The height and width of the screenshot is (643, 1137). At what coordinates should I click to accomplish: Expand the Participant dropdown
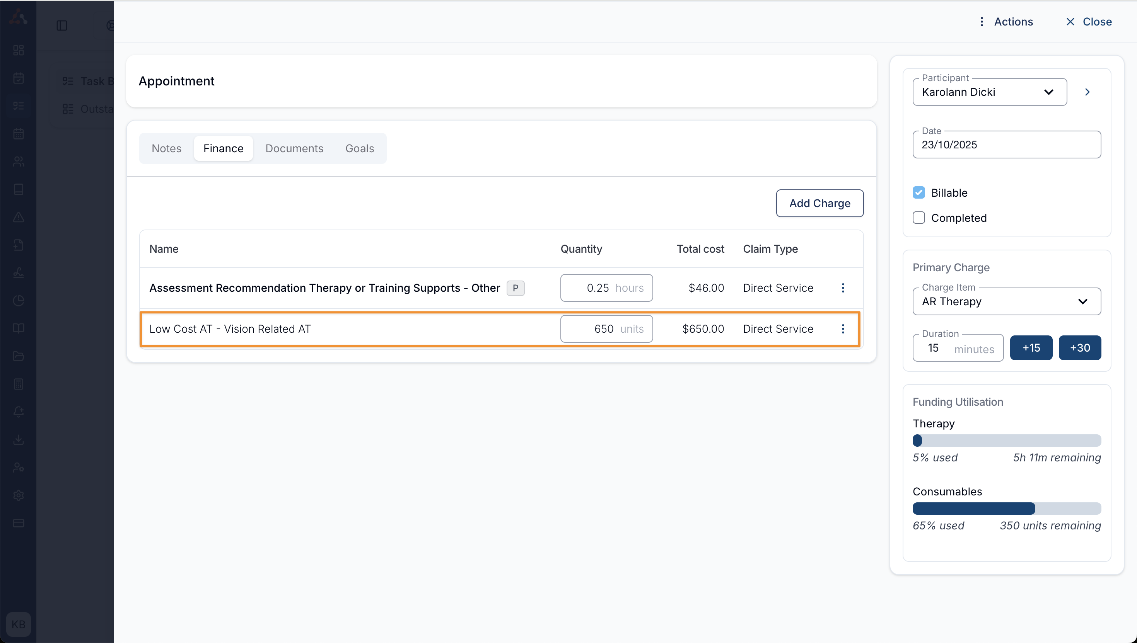click(x=989, y=92)
